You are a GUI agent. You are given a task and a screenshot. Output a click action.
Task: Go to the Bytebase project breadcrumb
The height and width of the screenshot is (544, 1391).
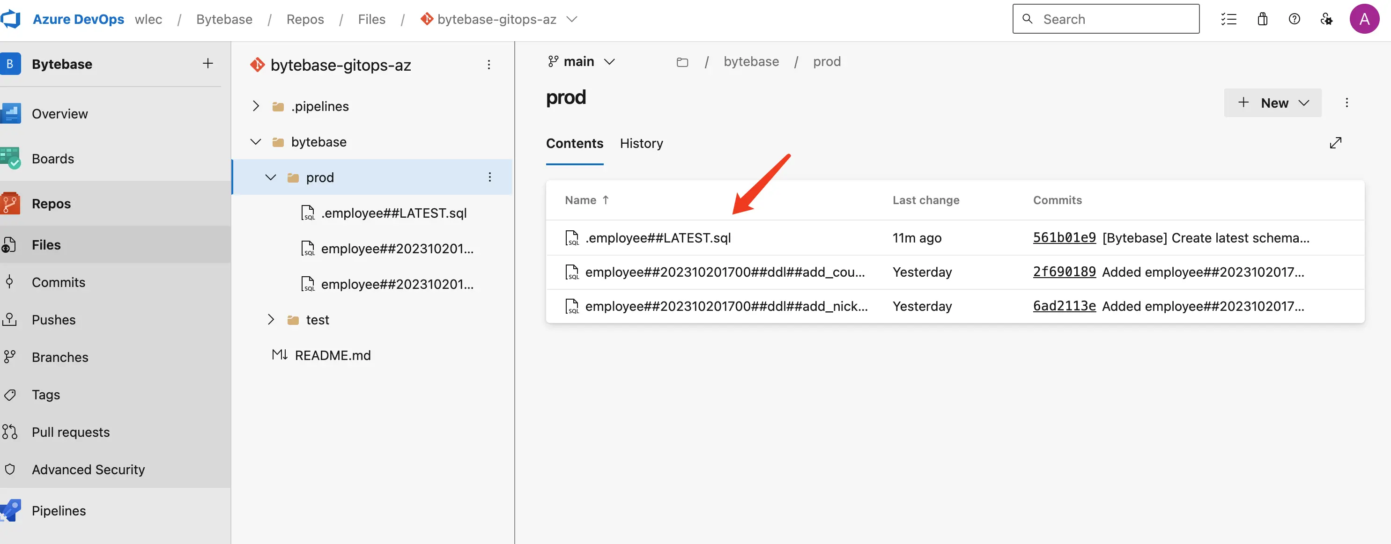coord(224,20)
